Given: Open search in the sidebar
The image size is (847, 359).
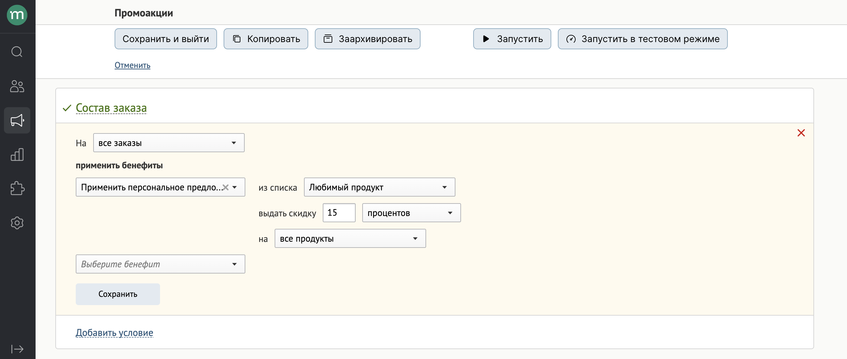Looking at the screenshot, I should 17,52.
